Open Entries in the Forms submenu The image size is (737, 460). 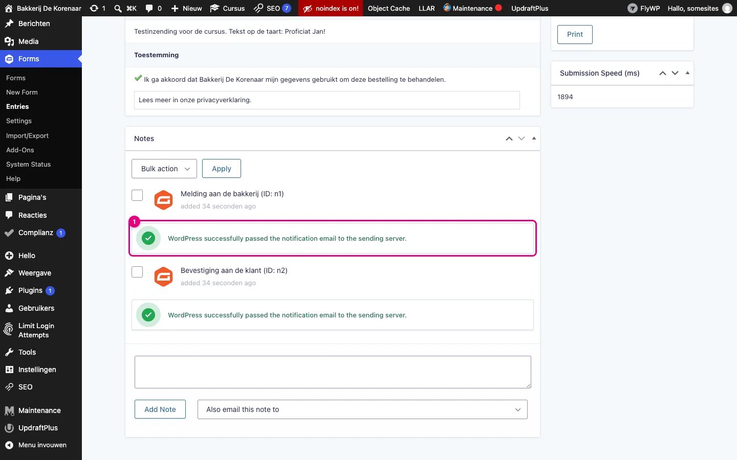17,107
